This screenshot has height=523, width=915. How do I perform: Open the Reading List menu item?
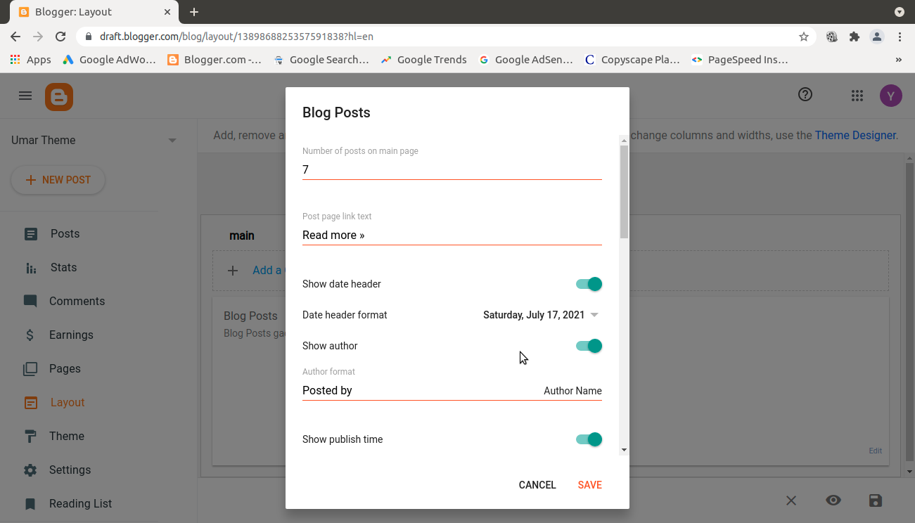click(x=80, y=503)
